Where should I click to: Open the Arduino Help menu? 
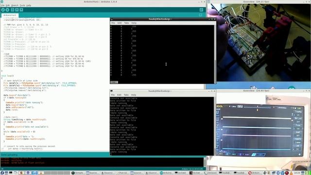29,5
